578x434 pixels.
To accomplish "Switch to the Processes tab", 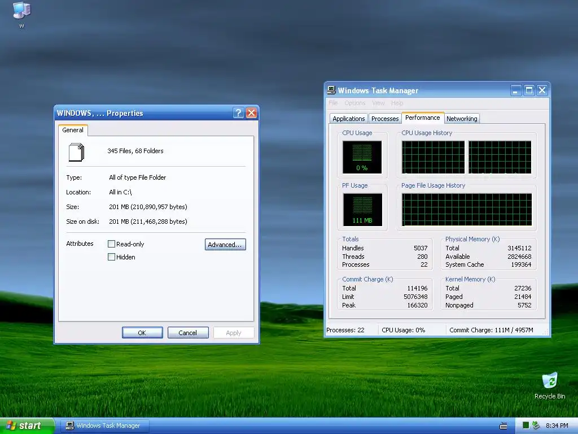I will pyautogui.click(x=385, y=119).
